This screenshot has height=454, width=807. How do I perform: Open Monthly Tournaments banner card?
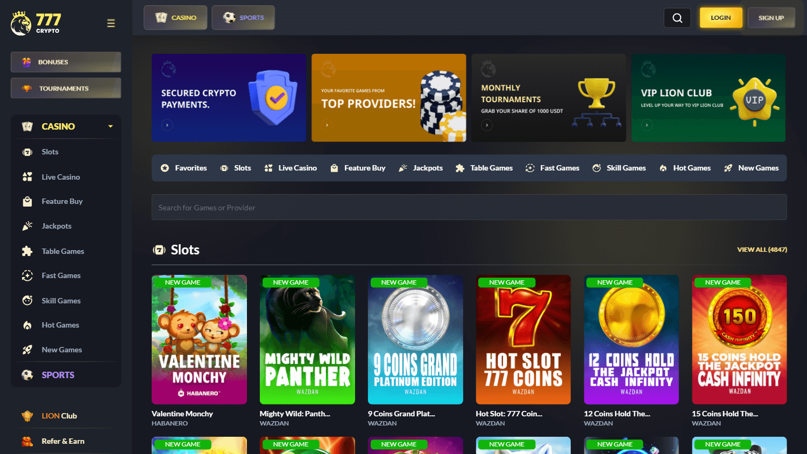tap(549, 98)
